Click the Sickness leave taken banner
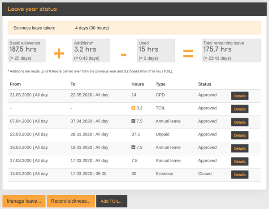The image size is (269, 209). 134,28
